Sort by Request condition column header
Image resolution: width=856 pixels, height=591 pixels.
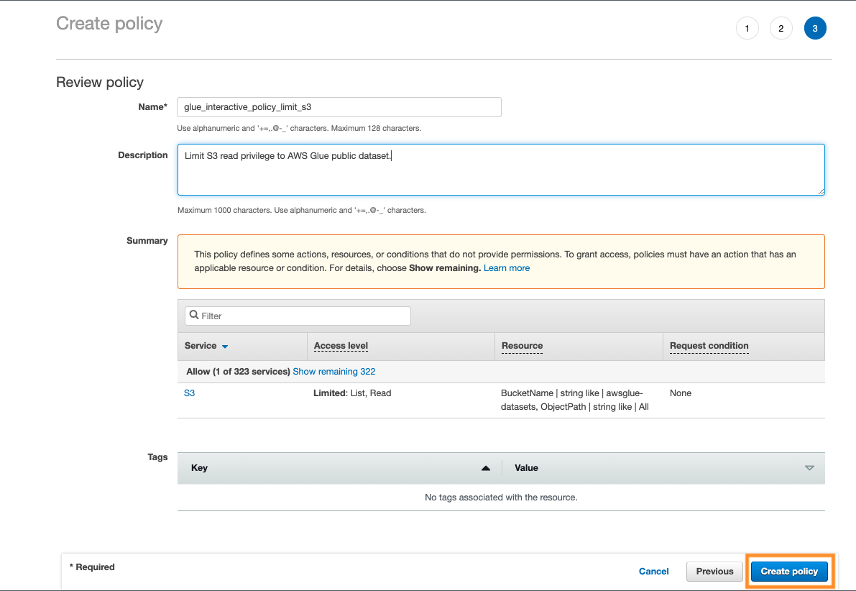click(x=709, y=346)
